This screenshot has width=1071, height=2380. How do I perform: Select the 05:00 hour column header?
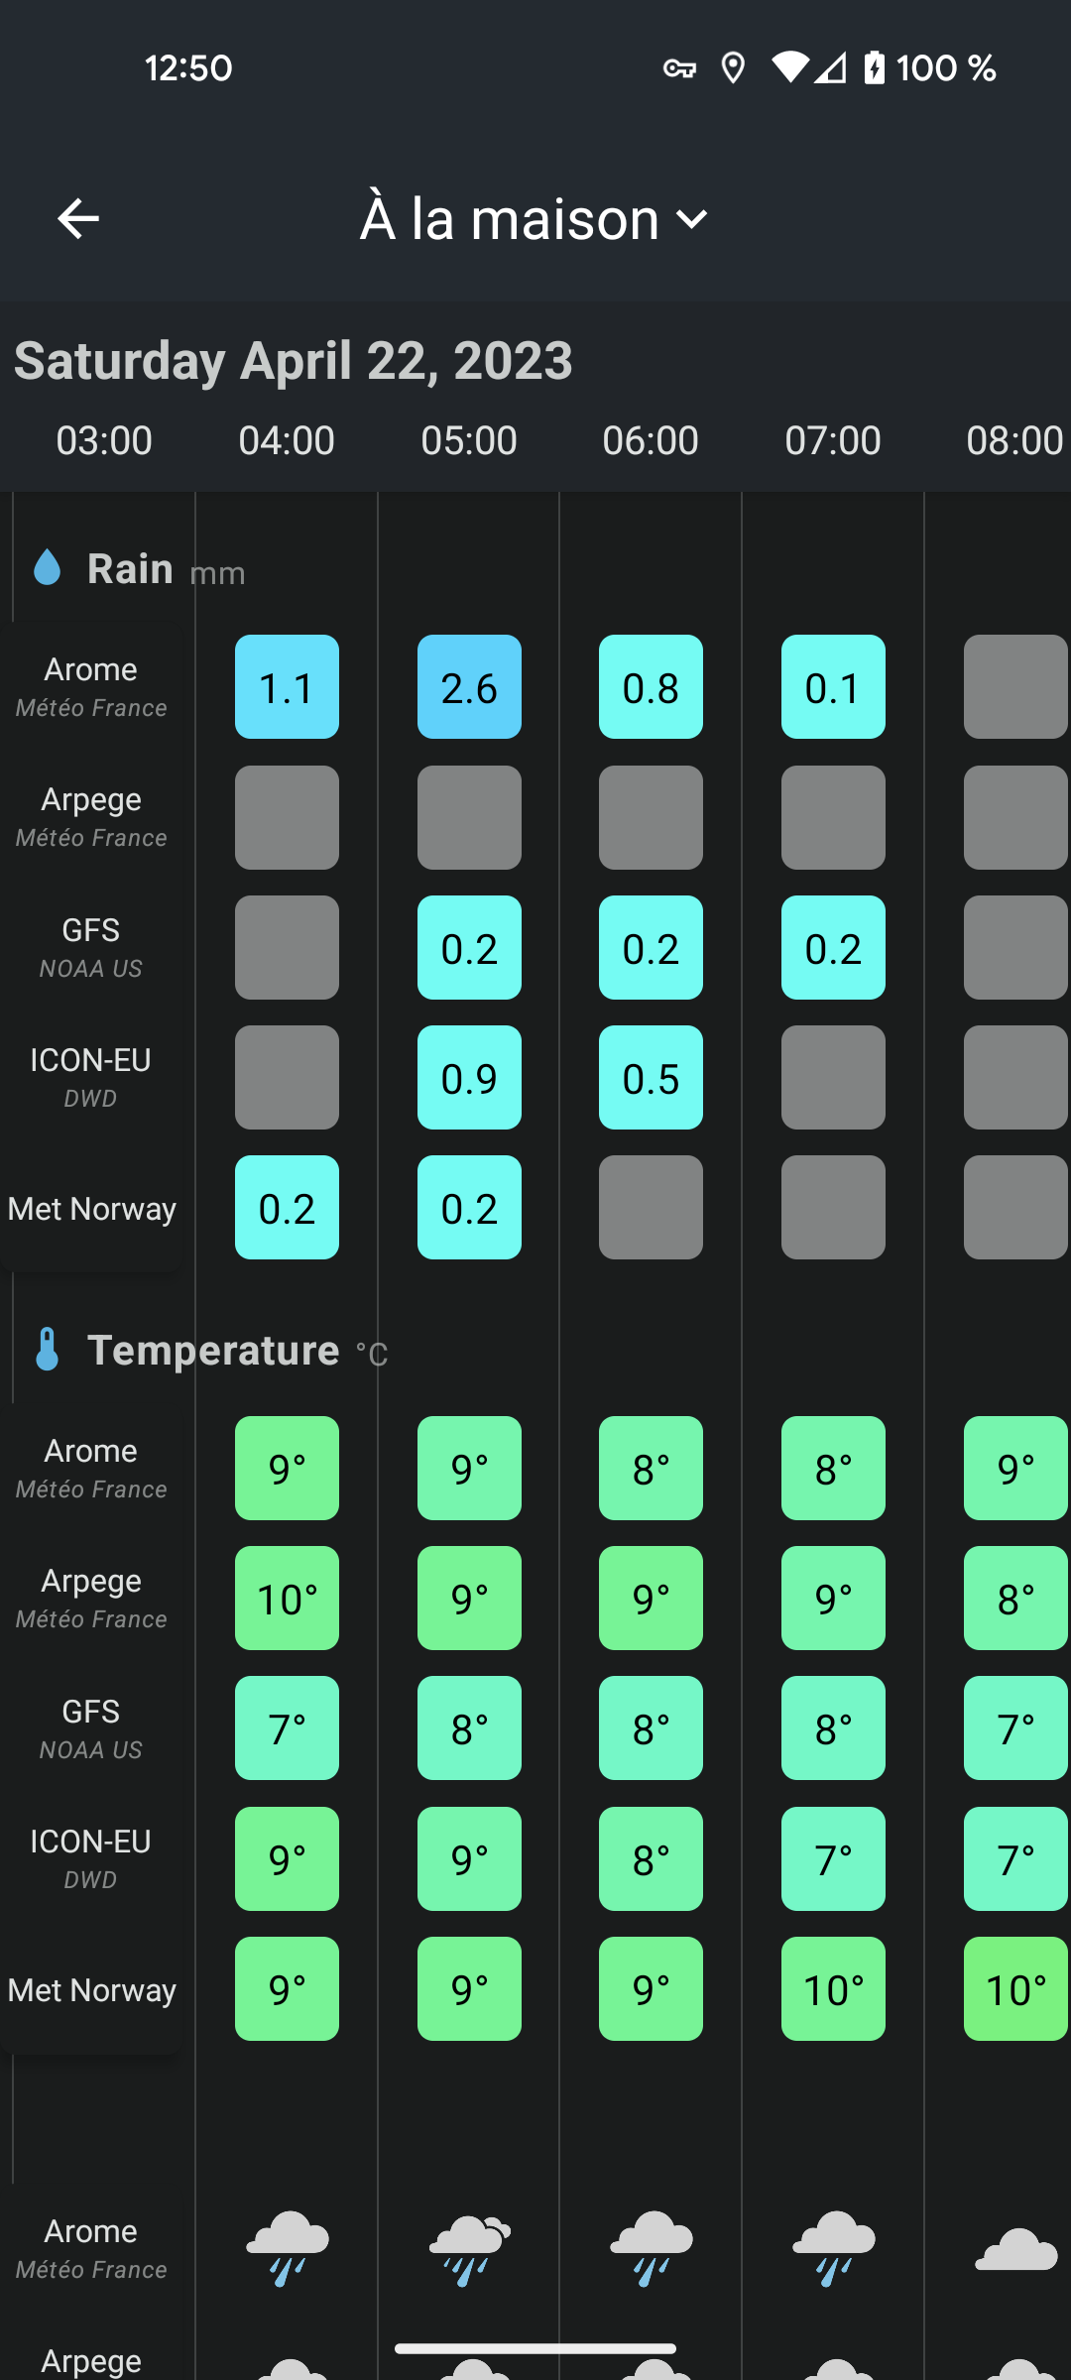pyautogui.click(x=469, y=440)
